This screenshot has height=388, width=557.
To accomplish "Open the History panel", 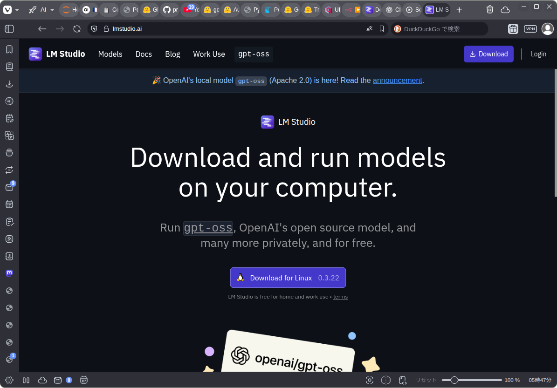I will point(10,101).
